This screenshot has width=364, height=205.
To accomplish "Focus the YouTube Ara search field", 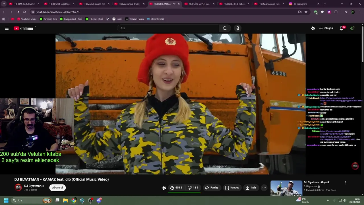I will pos(168,28).
